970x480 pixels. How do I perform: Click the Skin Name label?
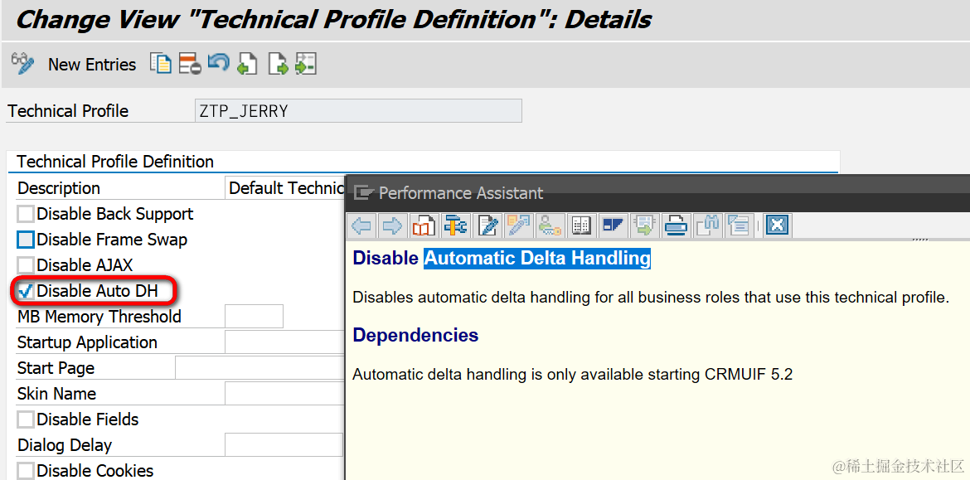(56, 394)
